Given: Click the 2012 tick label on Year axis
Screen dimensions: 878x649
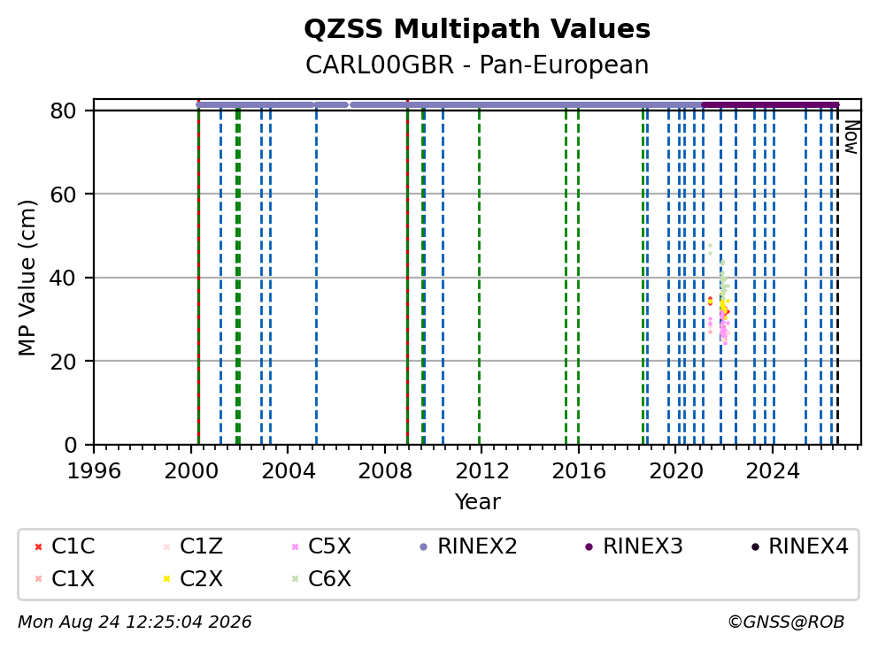Looking at the screenshot, I should point(482,471).
